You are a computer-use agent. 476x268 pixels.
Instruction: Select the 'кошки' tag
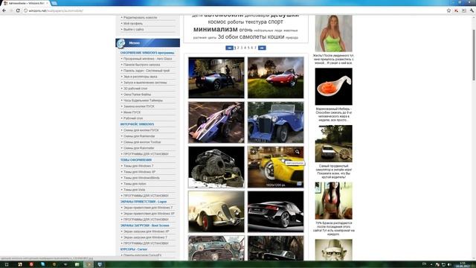click(276, 36)
